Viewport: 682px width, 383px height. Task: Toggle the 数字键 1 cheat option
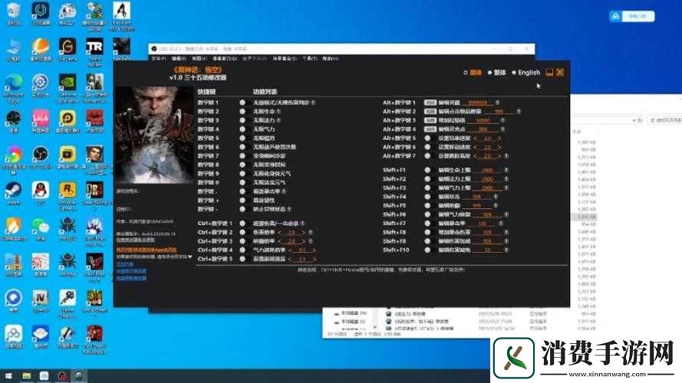pyautogui.click(x=242, y=103)
